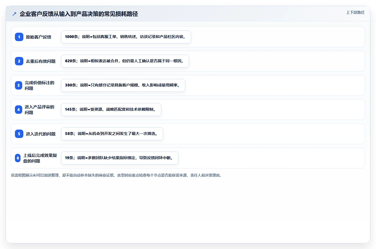Click the 58条 description box
The width and height of the screenshot is (376, 249).
pyautogui.click(x=112, y=134)
